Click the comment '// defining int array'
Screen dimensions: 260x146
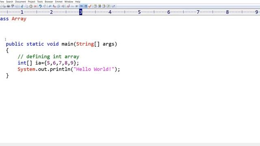48,57
